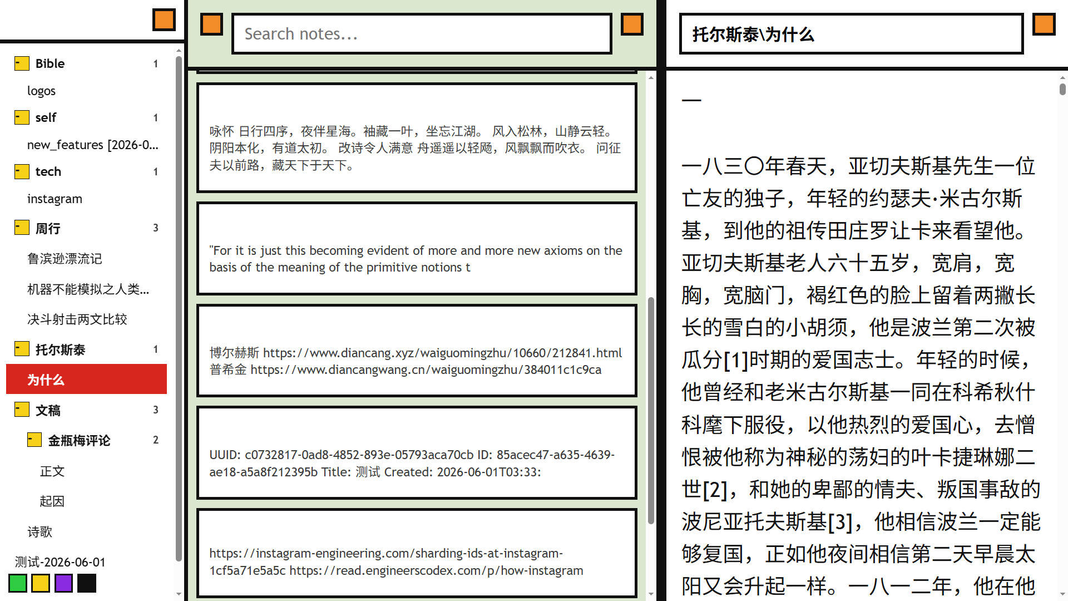Screen dimensions: 1068x601
Task: Focus the Search notes field
Action: (x=422, y=34)
